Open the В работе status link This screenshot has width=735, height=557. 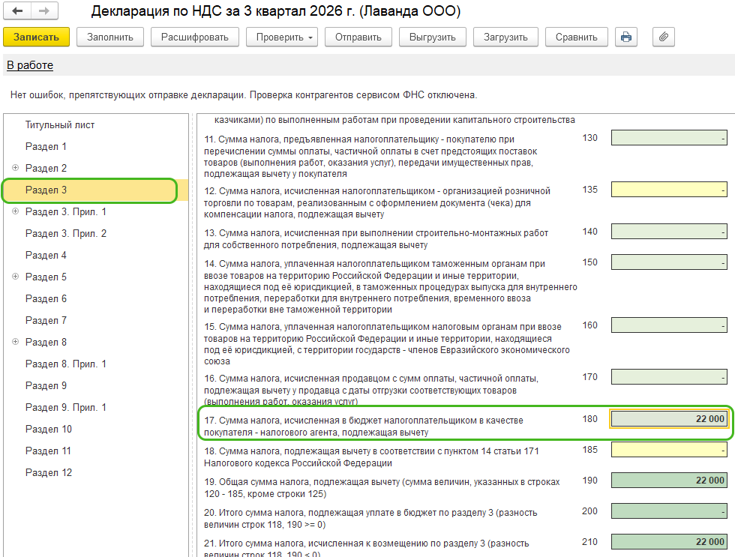pos(30,65)
